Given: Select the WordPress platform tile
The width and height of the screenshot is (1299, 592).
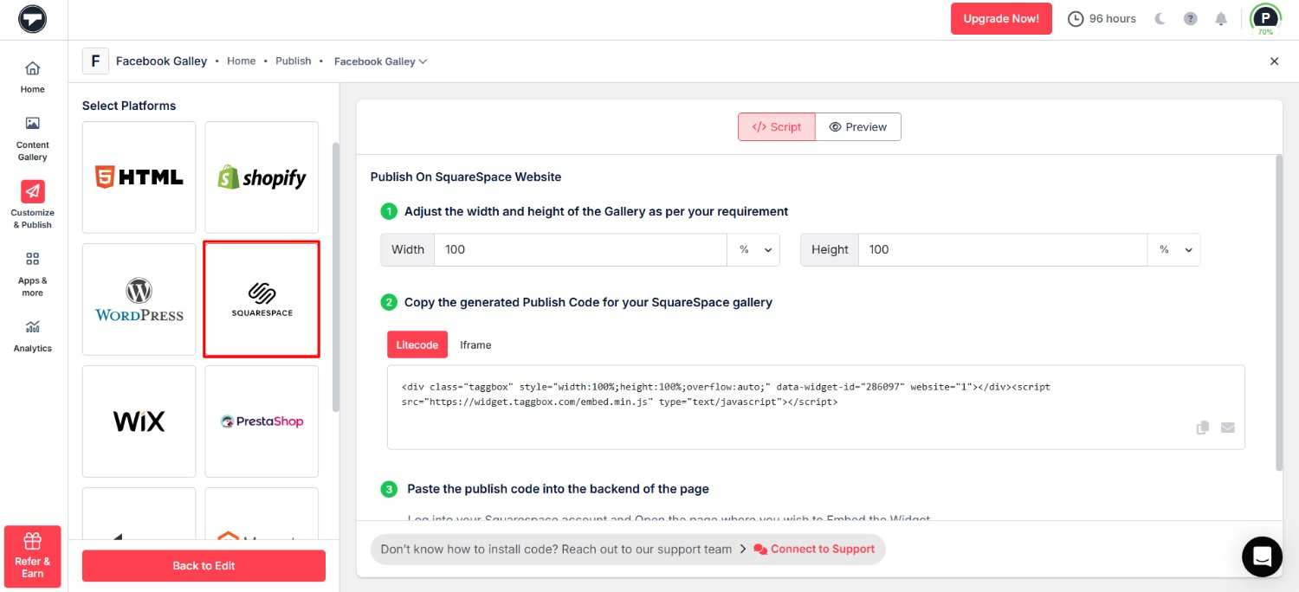Looking at the screenshot, I should (x=139, y=299).
